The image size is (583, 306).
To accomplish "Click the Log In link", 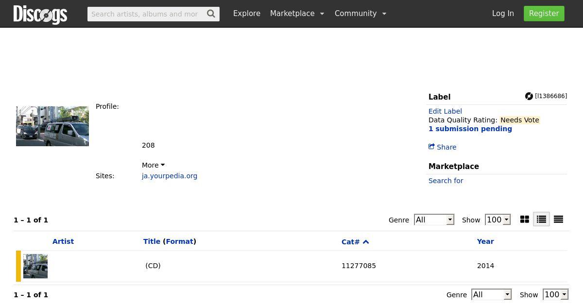I will coord(503,14).
